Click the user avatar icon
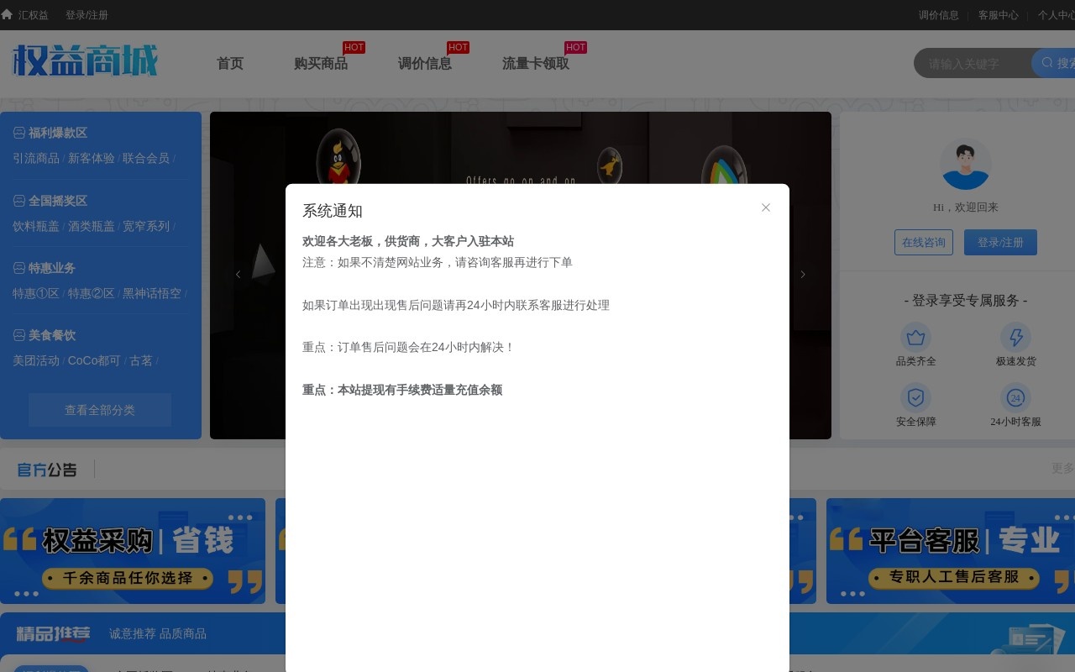The height and width of the screenshot is (672, 1075). (965, 165)
